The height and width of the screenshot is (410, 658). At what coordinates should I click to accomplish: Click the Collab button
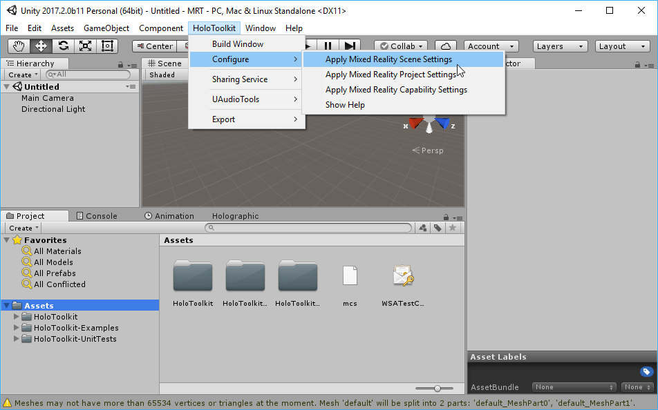click(401, 46)
